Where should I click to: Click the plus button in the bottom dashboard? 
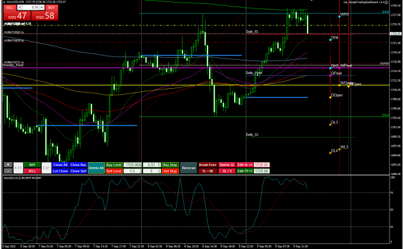(8, 165)
